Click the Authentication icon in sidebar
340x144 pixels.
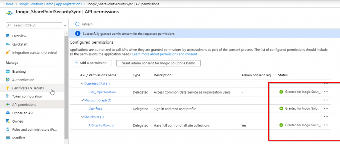8,80
